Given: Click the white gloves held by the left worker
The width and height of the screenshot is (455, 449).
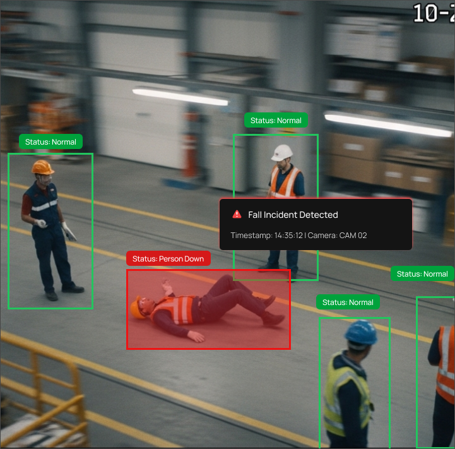Looking at the screenshot, I should click(x=68, y=230).
